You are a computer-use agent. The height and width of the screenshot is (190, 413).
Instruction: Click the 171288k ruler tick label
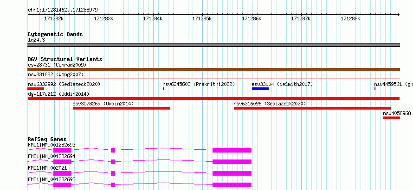click(x=350, y=18)
